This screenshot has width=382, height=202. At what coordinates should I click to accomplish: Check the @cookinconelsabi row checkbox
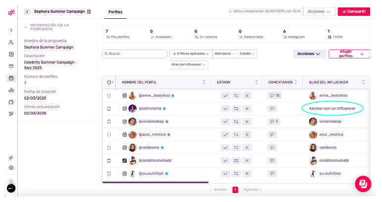pyautogui.click(x=109, y=160)
